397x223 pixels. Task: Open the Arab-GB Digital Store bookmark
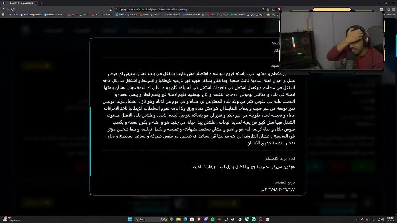[31, 15]
